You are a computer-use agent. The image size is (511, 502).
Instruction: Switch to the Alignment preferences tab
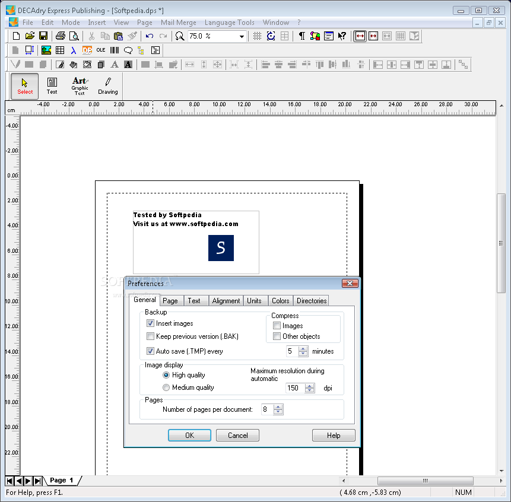(226, 301)
